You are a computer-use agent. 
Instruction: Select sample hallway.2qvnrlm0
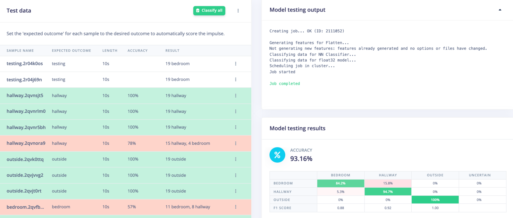pyautogui.click(x=26, y=111)
